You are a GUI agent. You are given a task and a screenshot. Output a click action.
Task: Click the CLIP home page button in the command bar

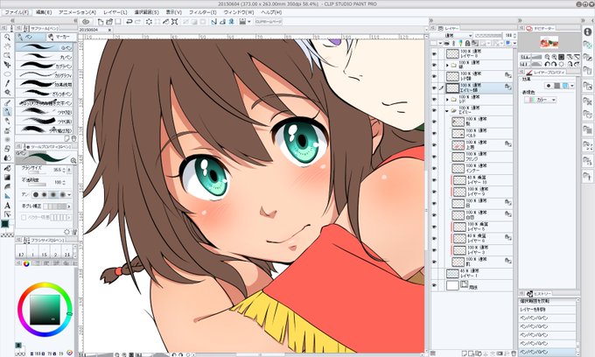[269, 22]
